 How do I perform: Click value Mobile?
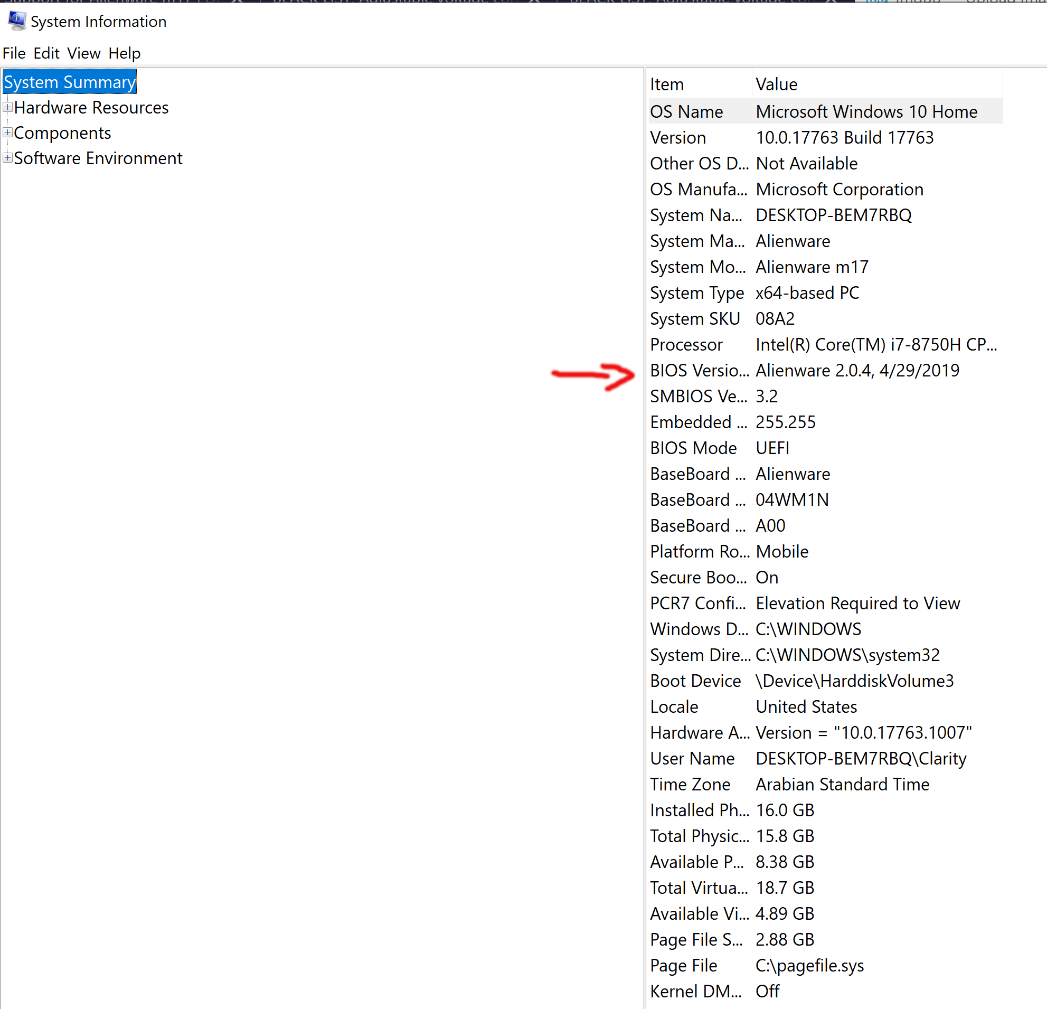[782, 552]
